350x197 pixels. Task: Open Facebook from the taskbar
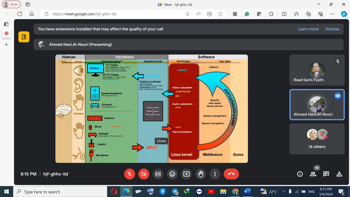(163, 192)
